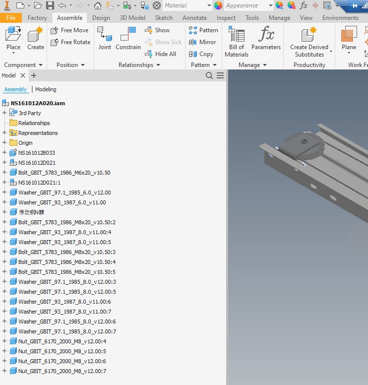Screen dimensions: 368x385
Task: Click the Undo arrow
Action: pos(62,5)
